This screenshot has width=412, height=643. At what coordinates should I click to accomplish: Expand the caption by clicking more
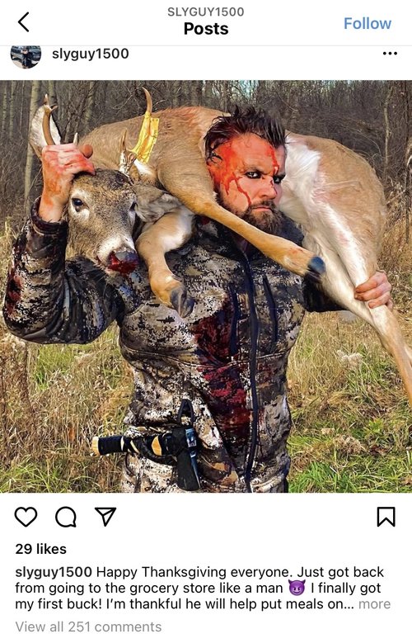click(x=374, y=604)
